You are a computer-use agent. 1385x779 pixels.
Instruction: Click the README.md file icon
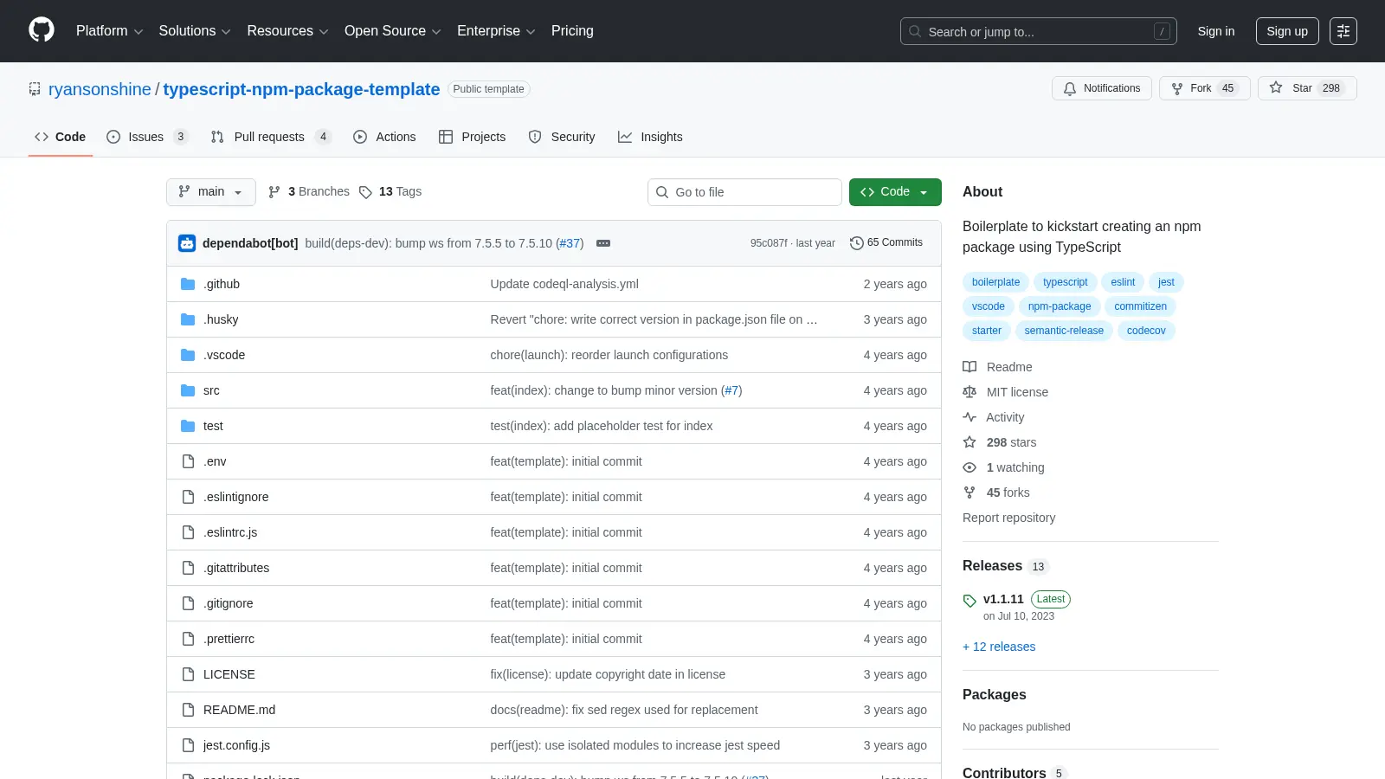click(x=188, y=710)
